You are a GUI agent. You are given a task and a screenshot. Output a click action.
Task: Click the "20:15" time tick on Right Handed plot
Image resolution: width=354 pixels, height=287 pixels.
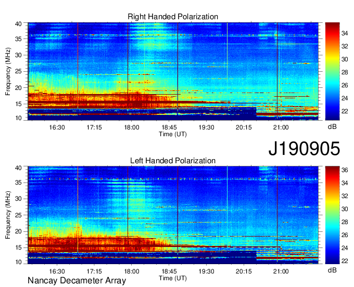(x=244, y=127)
